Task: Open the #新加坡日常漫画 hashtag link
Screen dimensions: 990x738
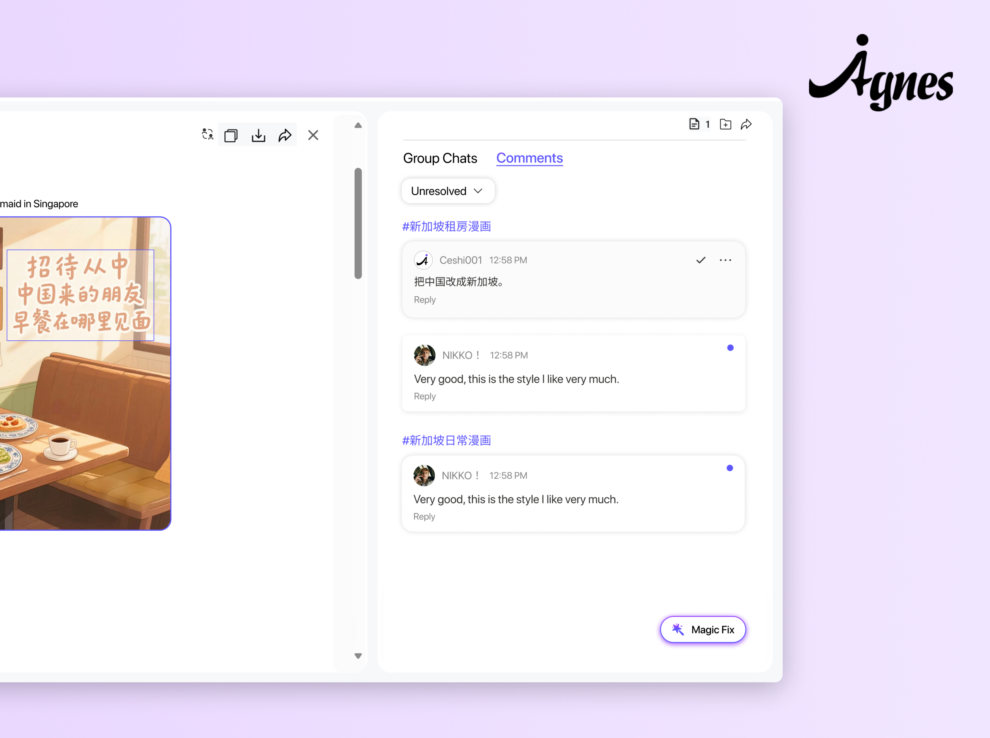Action: [447, 441]
